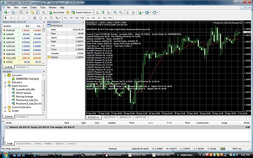Open the Charts menu
This screenshot has width=253, height=158.
[x=34, y=7]
